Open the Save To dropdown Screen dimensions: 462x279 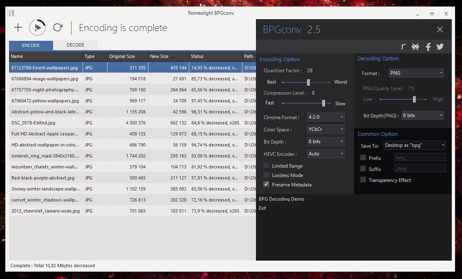tap(415, 145)
